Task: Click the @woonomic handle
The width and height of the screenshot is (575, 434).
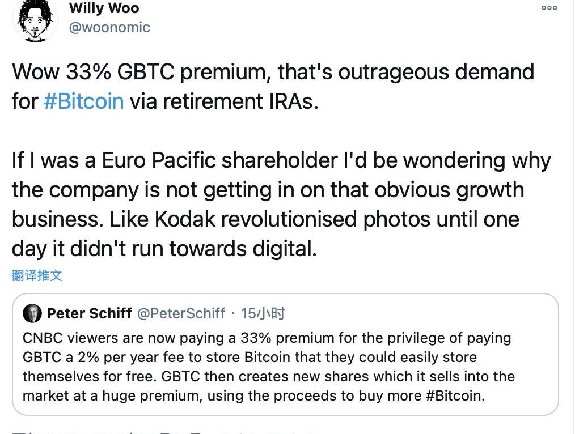Action: point(109,28)
